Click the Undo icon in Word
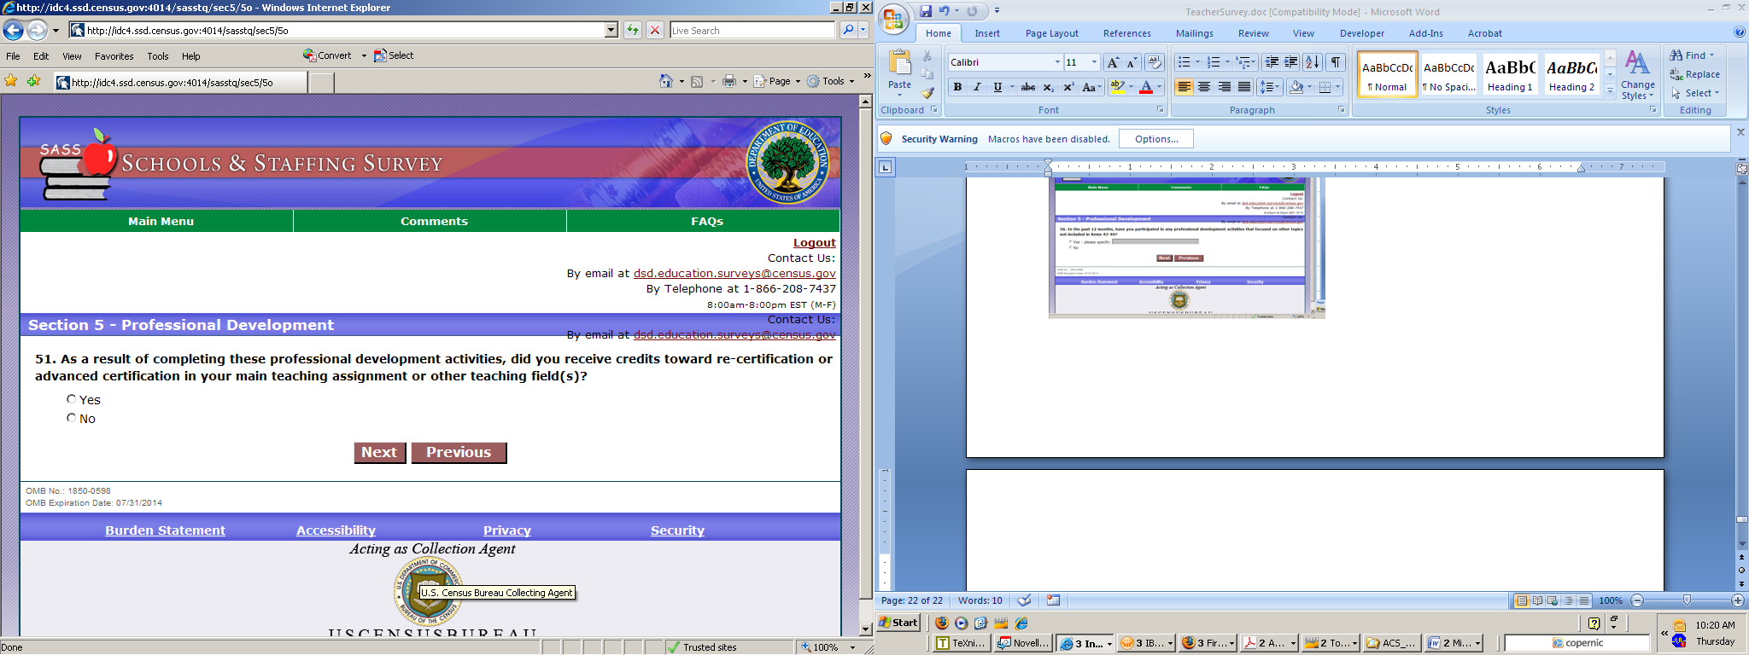This screenshot has width=1749, height=655. 945,11
